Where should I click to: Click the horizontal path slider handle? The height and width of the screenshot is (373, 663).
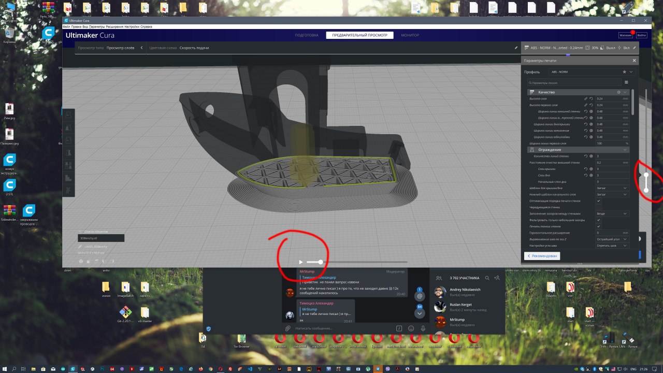[321, 262]
